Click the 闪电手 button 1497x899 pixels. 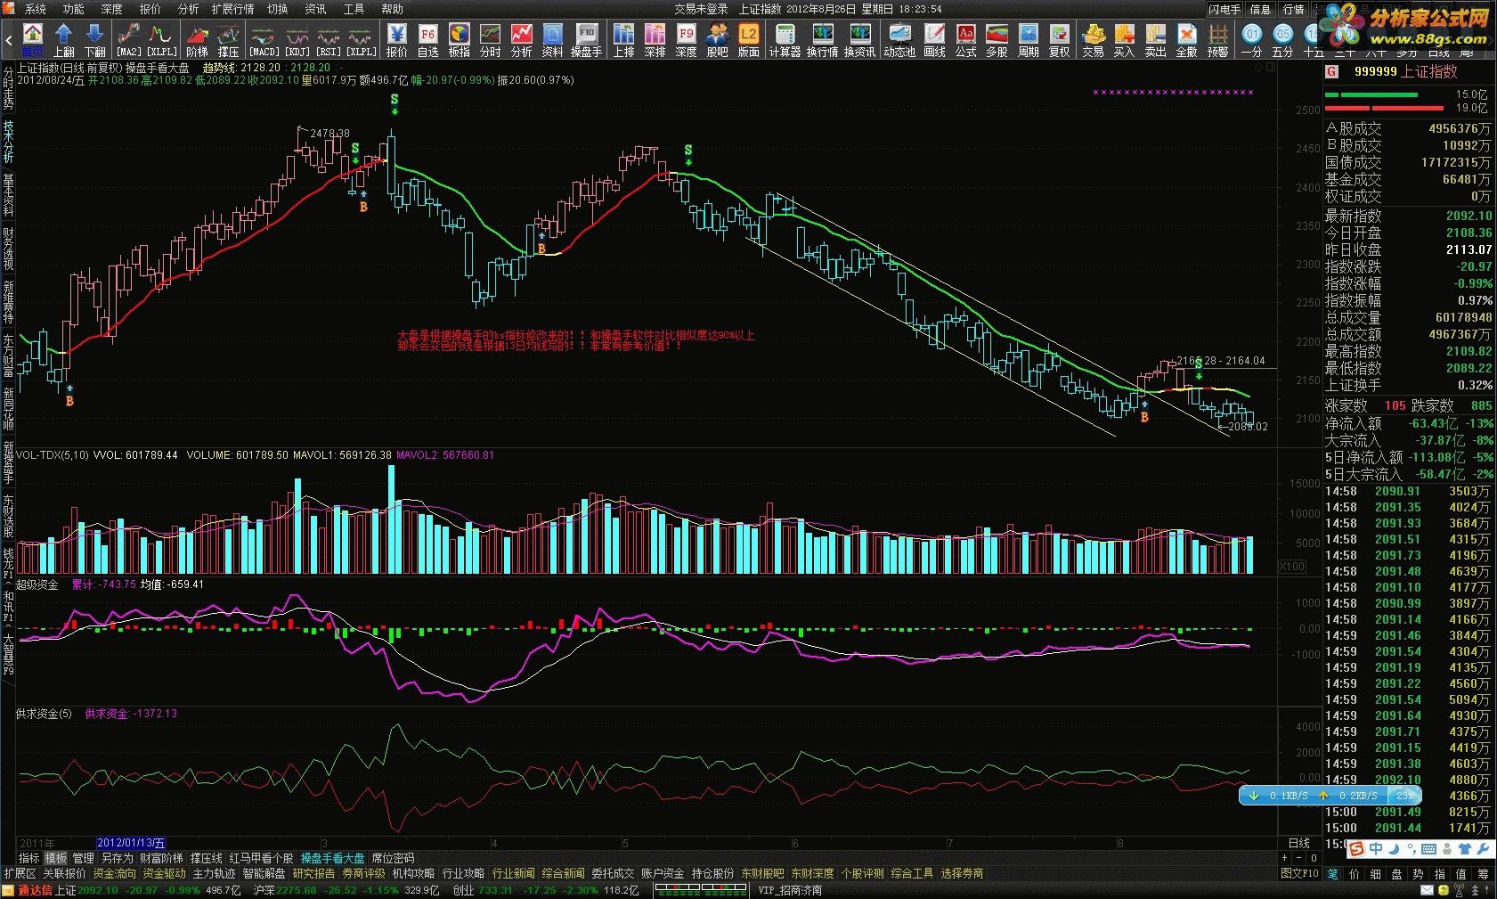[1224, 9]
